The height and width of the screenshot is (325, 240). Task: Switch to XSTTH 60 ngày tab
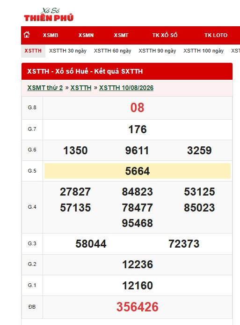112,51
